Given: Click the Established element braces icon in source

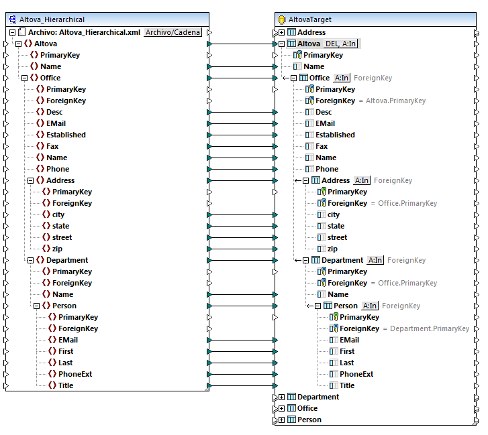Looking at the screenshot, I should tap(40, 135).
